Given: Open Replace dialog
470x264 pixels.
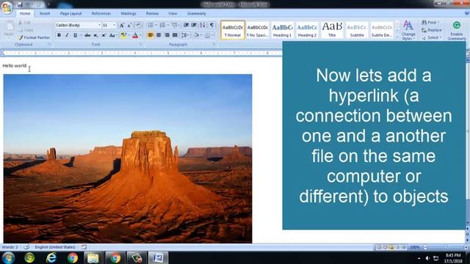Looking at the screenshot, I should click(x=432, y=30).
